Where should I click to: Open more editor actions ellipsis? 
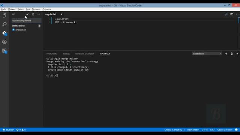(237, 14)
